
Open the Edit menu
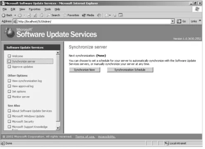(x=13, y=9)
